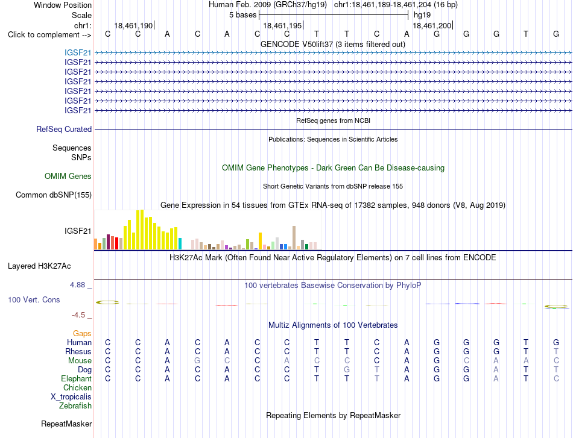Screen dimensions: 573x438
Task: Select the Mouse species row label
Action: [x=80, y=361]
